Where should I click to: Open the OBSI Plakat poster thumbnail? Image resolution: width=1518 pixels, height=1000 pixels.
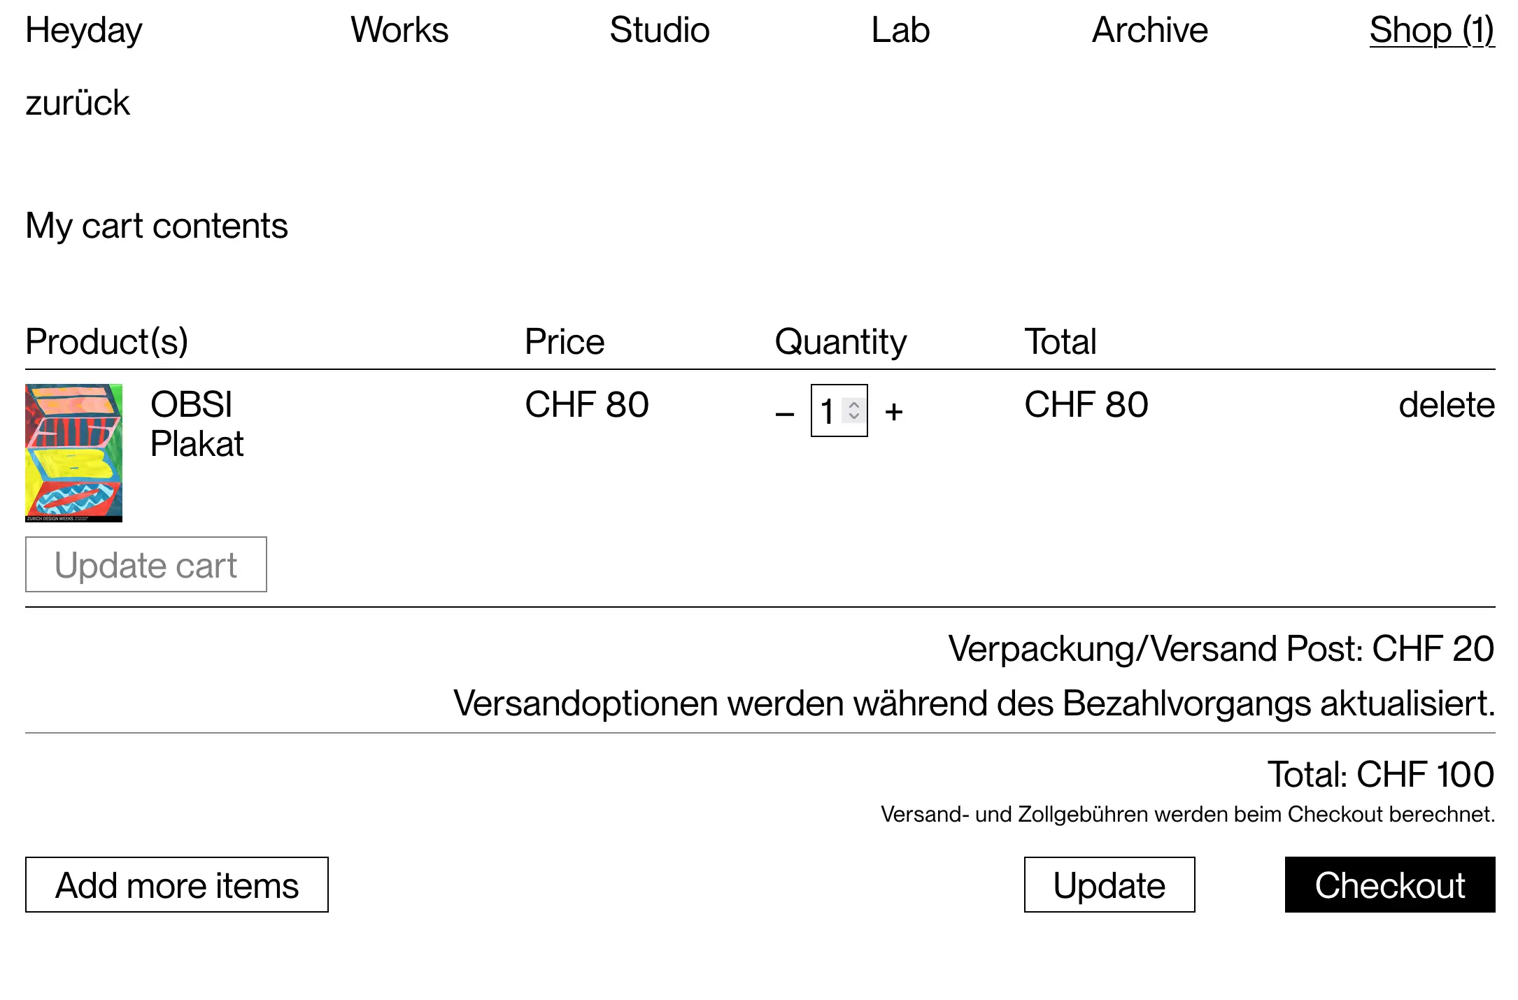[x=73, y=452]
